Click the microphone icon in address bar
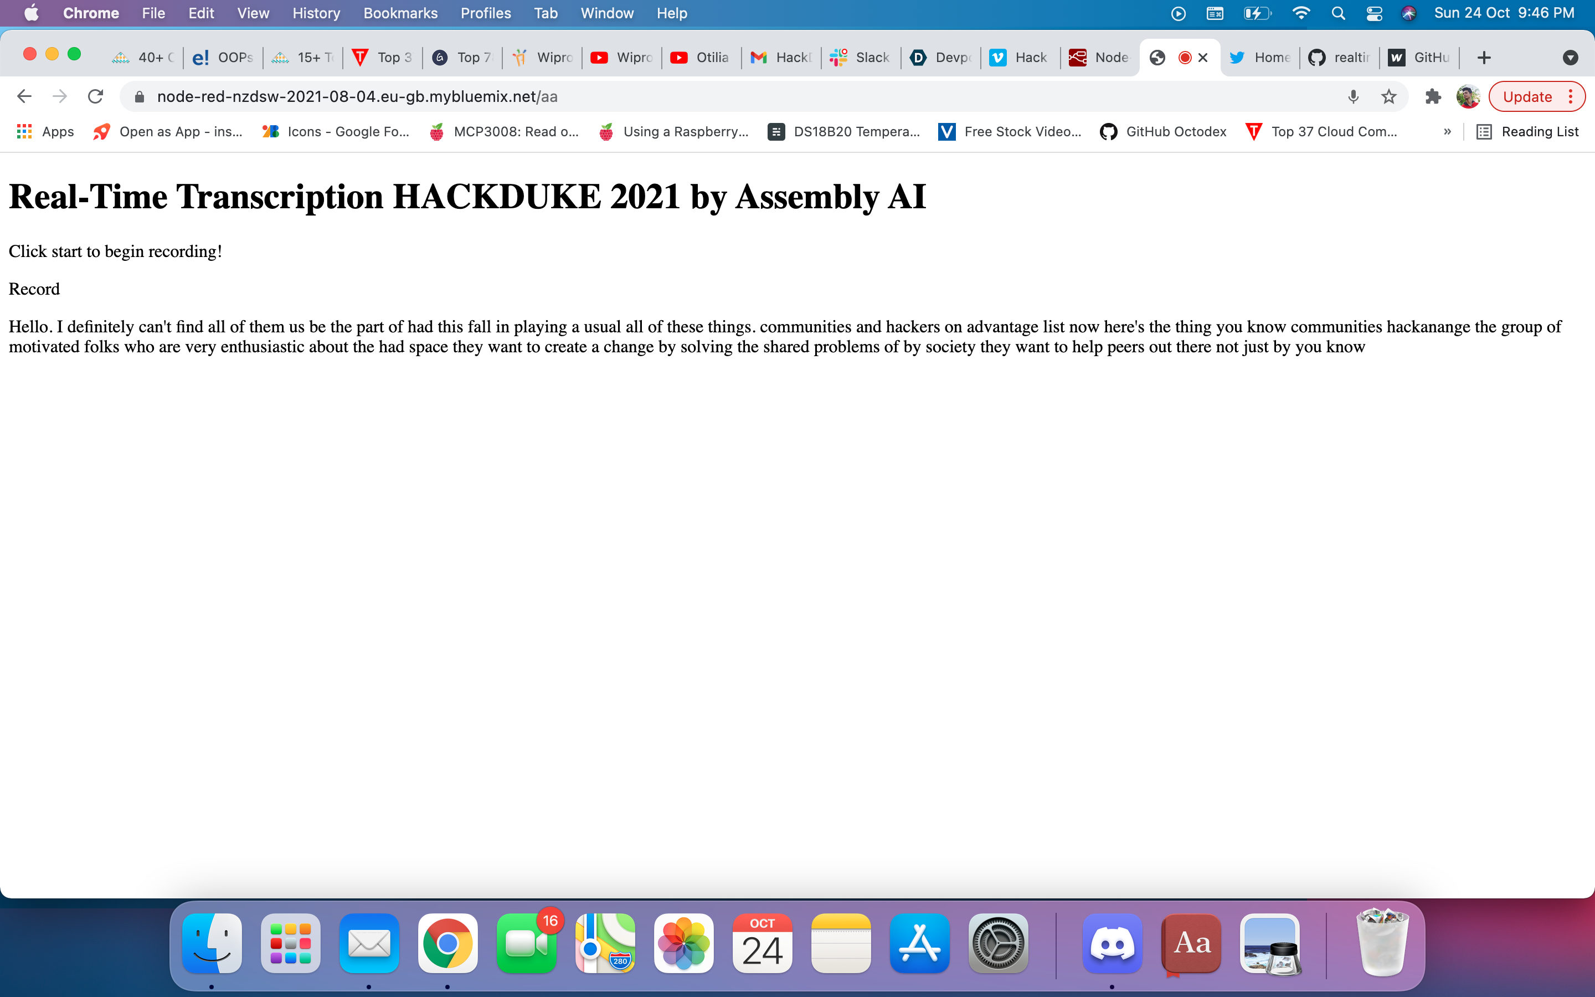This screenshot has height=997, width=1595. 1353,97
